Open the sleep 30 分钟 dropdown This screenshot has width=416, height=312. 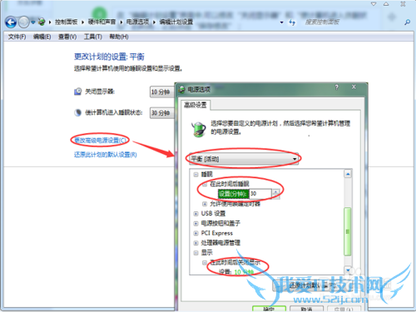(162, 113)
